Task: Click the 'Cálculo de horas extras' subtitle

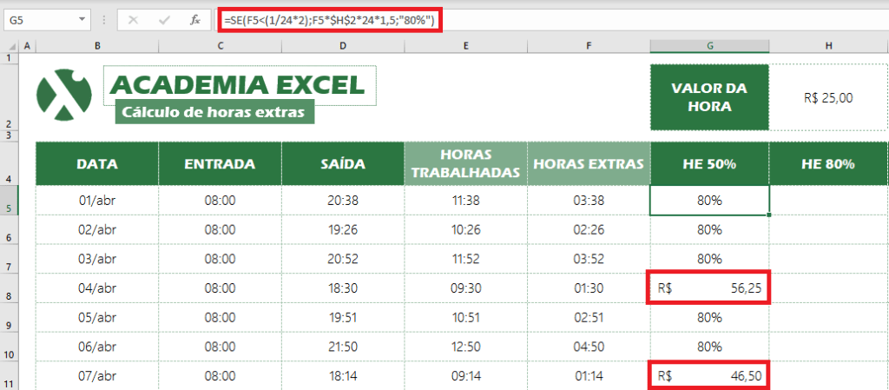Action: point(215,112)
